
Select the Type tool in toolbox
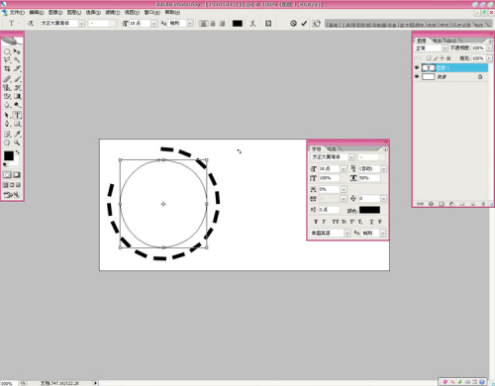(x=17, y=115)
